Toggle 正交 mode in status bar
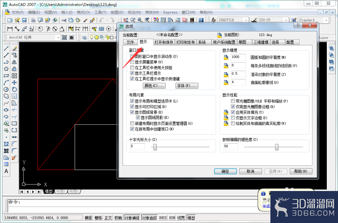 click(x=108, y=218)
